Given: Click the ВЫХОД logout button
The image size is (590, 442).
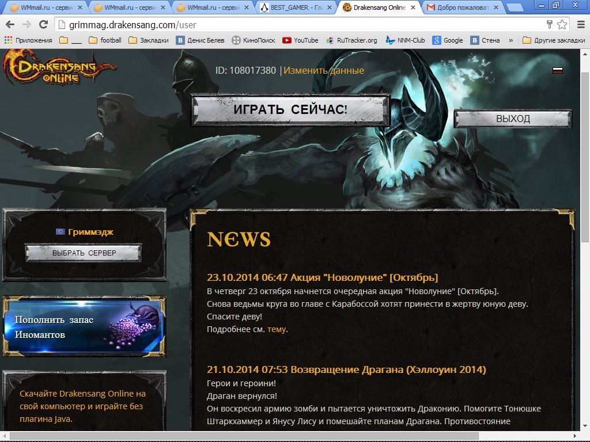Looking at the screenshot, I should click(x=513, y=119).
